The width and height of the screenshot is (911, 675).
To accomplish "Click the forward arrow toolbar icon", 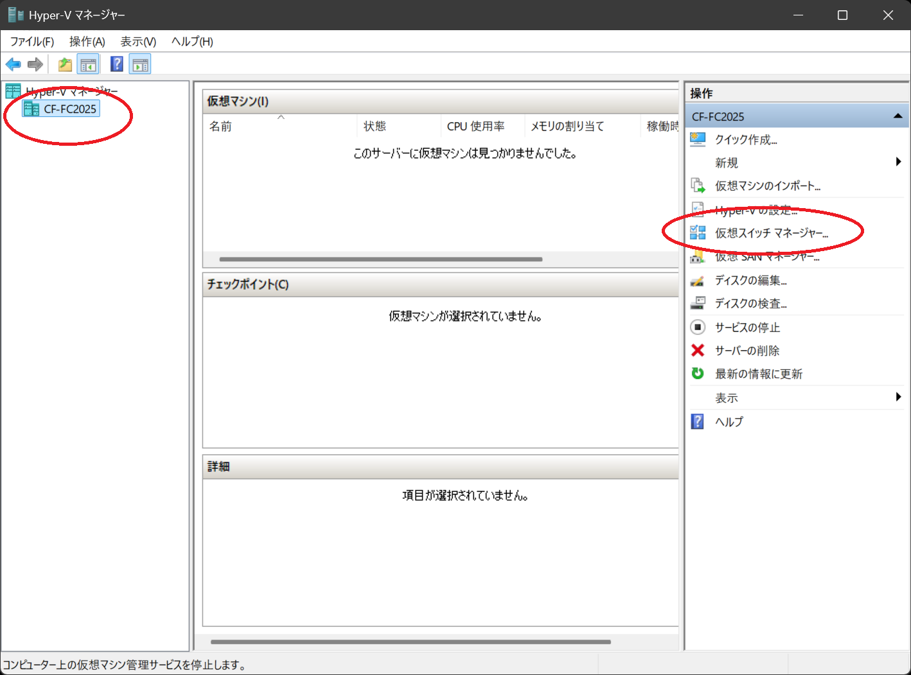I will pyautogui.click(x=35, y=64).
